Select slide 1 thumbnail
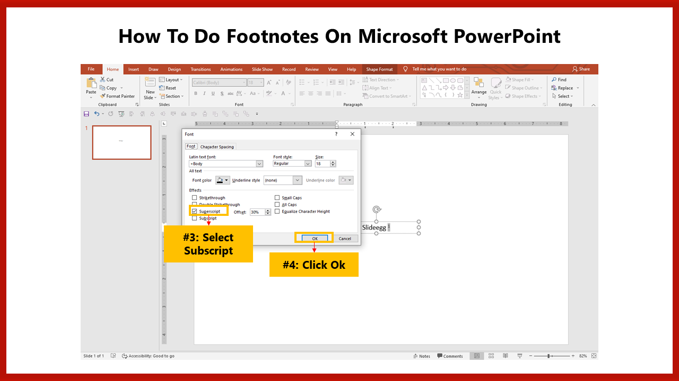The image size is (679, 381). coord(121,142)
